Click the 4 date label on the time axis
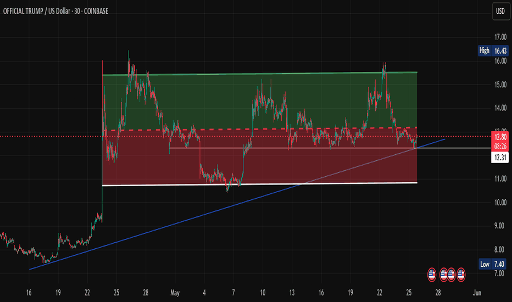 click(204, 293)
